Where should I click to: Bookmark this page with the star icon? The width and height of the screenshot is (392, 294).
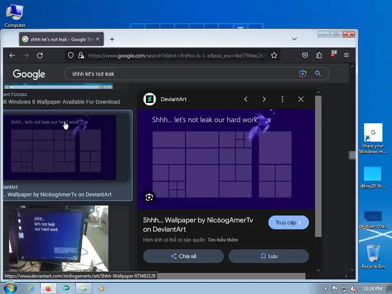pos(274,55)
